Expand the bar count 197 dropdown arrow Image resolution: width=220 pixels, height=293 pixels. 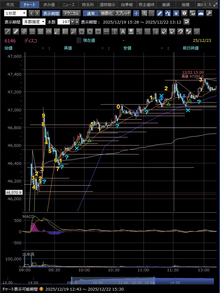pos(72,22)
